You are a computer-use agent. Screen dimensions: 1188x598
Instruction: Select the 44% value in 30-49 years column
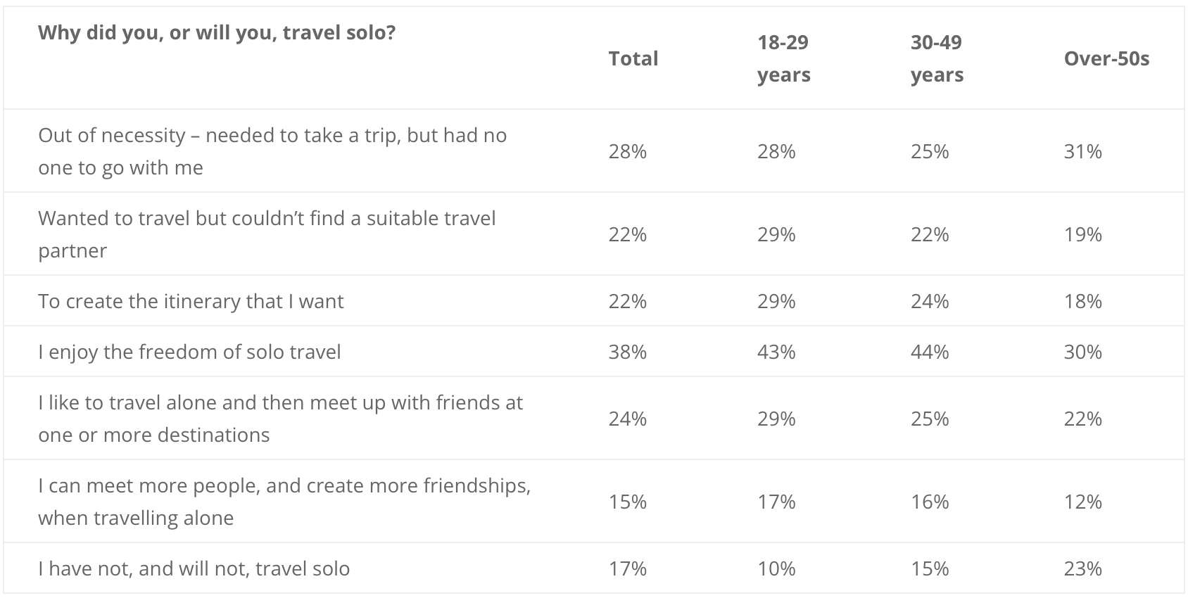pyautogui.click(x=929, y=352)
